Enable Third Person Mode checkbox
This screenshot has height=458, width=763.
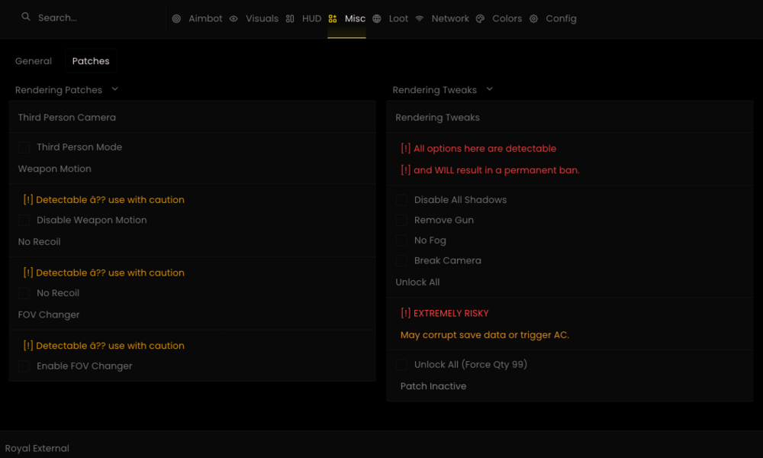pos(24,147)
